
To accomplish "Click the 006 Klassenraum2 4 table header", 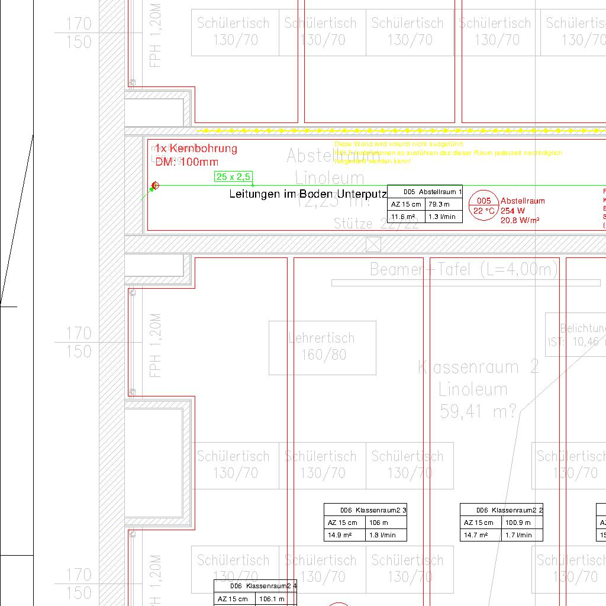I will [x=255, y=586].
